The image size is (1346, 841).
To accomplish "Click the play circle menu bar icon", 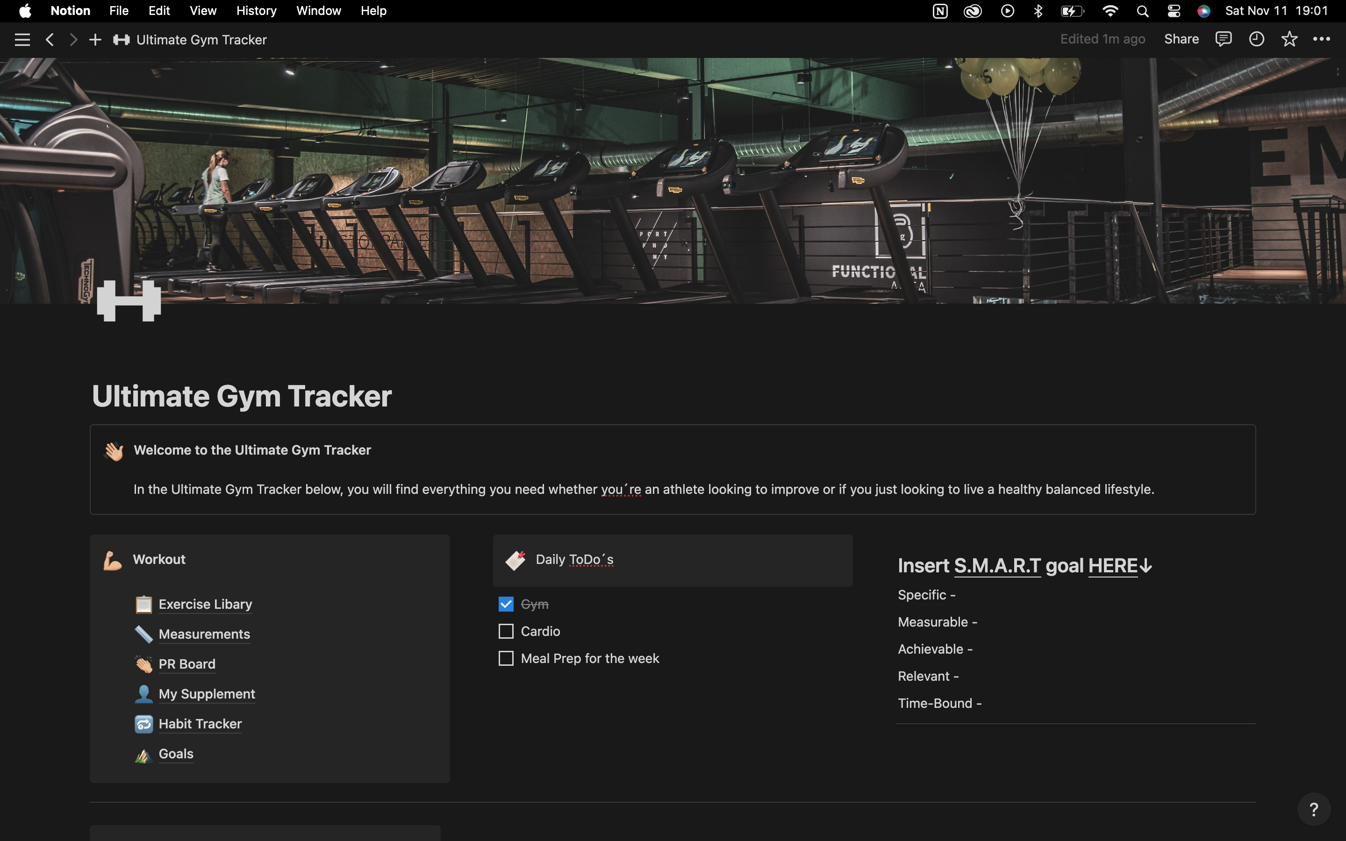I will [x=1007, y=11].
